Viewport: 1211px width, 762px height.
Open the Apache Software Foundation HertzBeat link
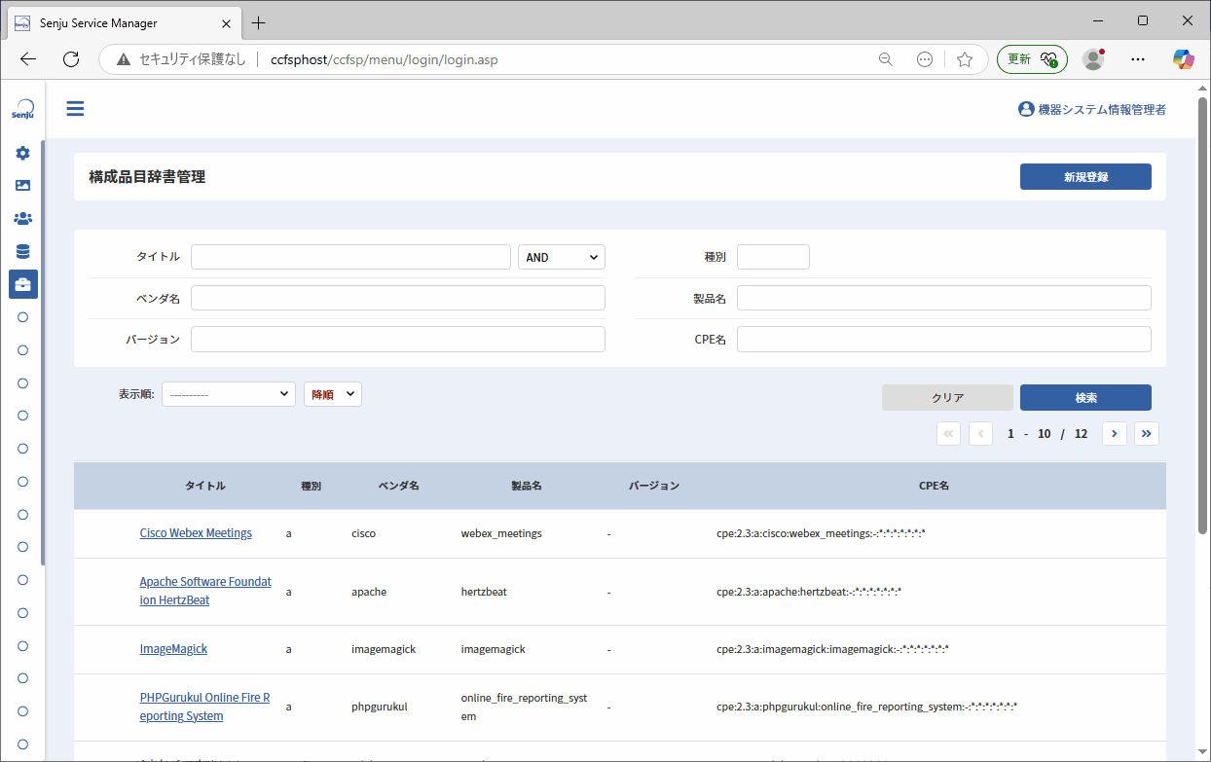tap(205, 591)
